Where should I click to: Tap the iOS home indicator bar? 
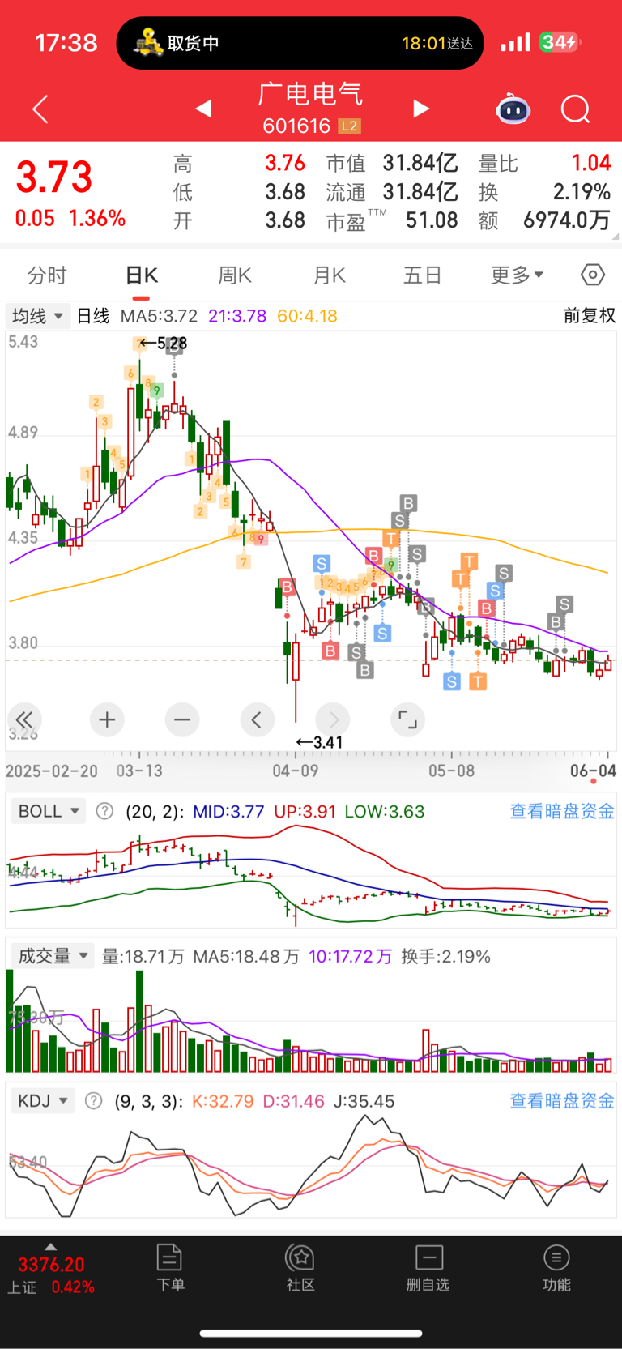coord(311,1333)
